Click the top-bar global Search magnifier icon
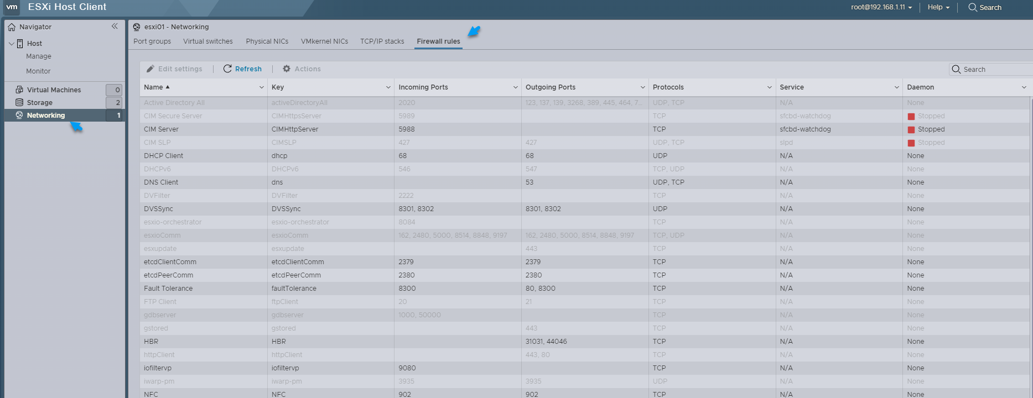1033x398 pixels. click(973, 7)
